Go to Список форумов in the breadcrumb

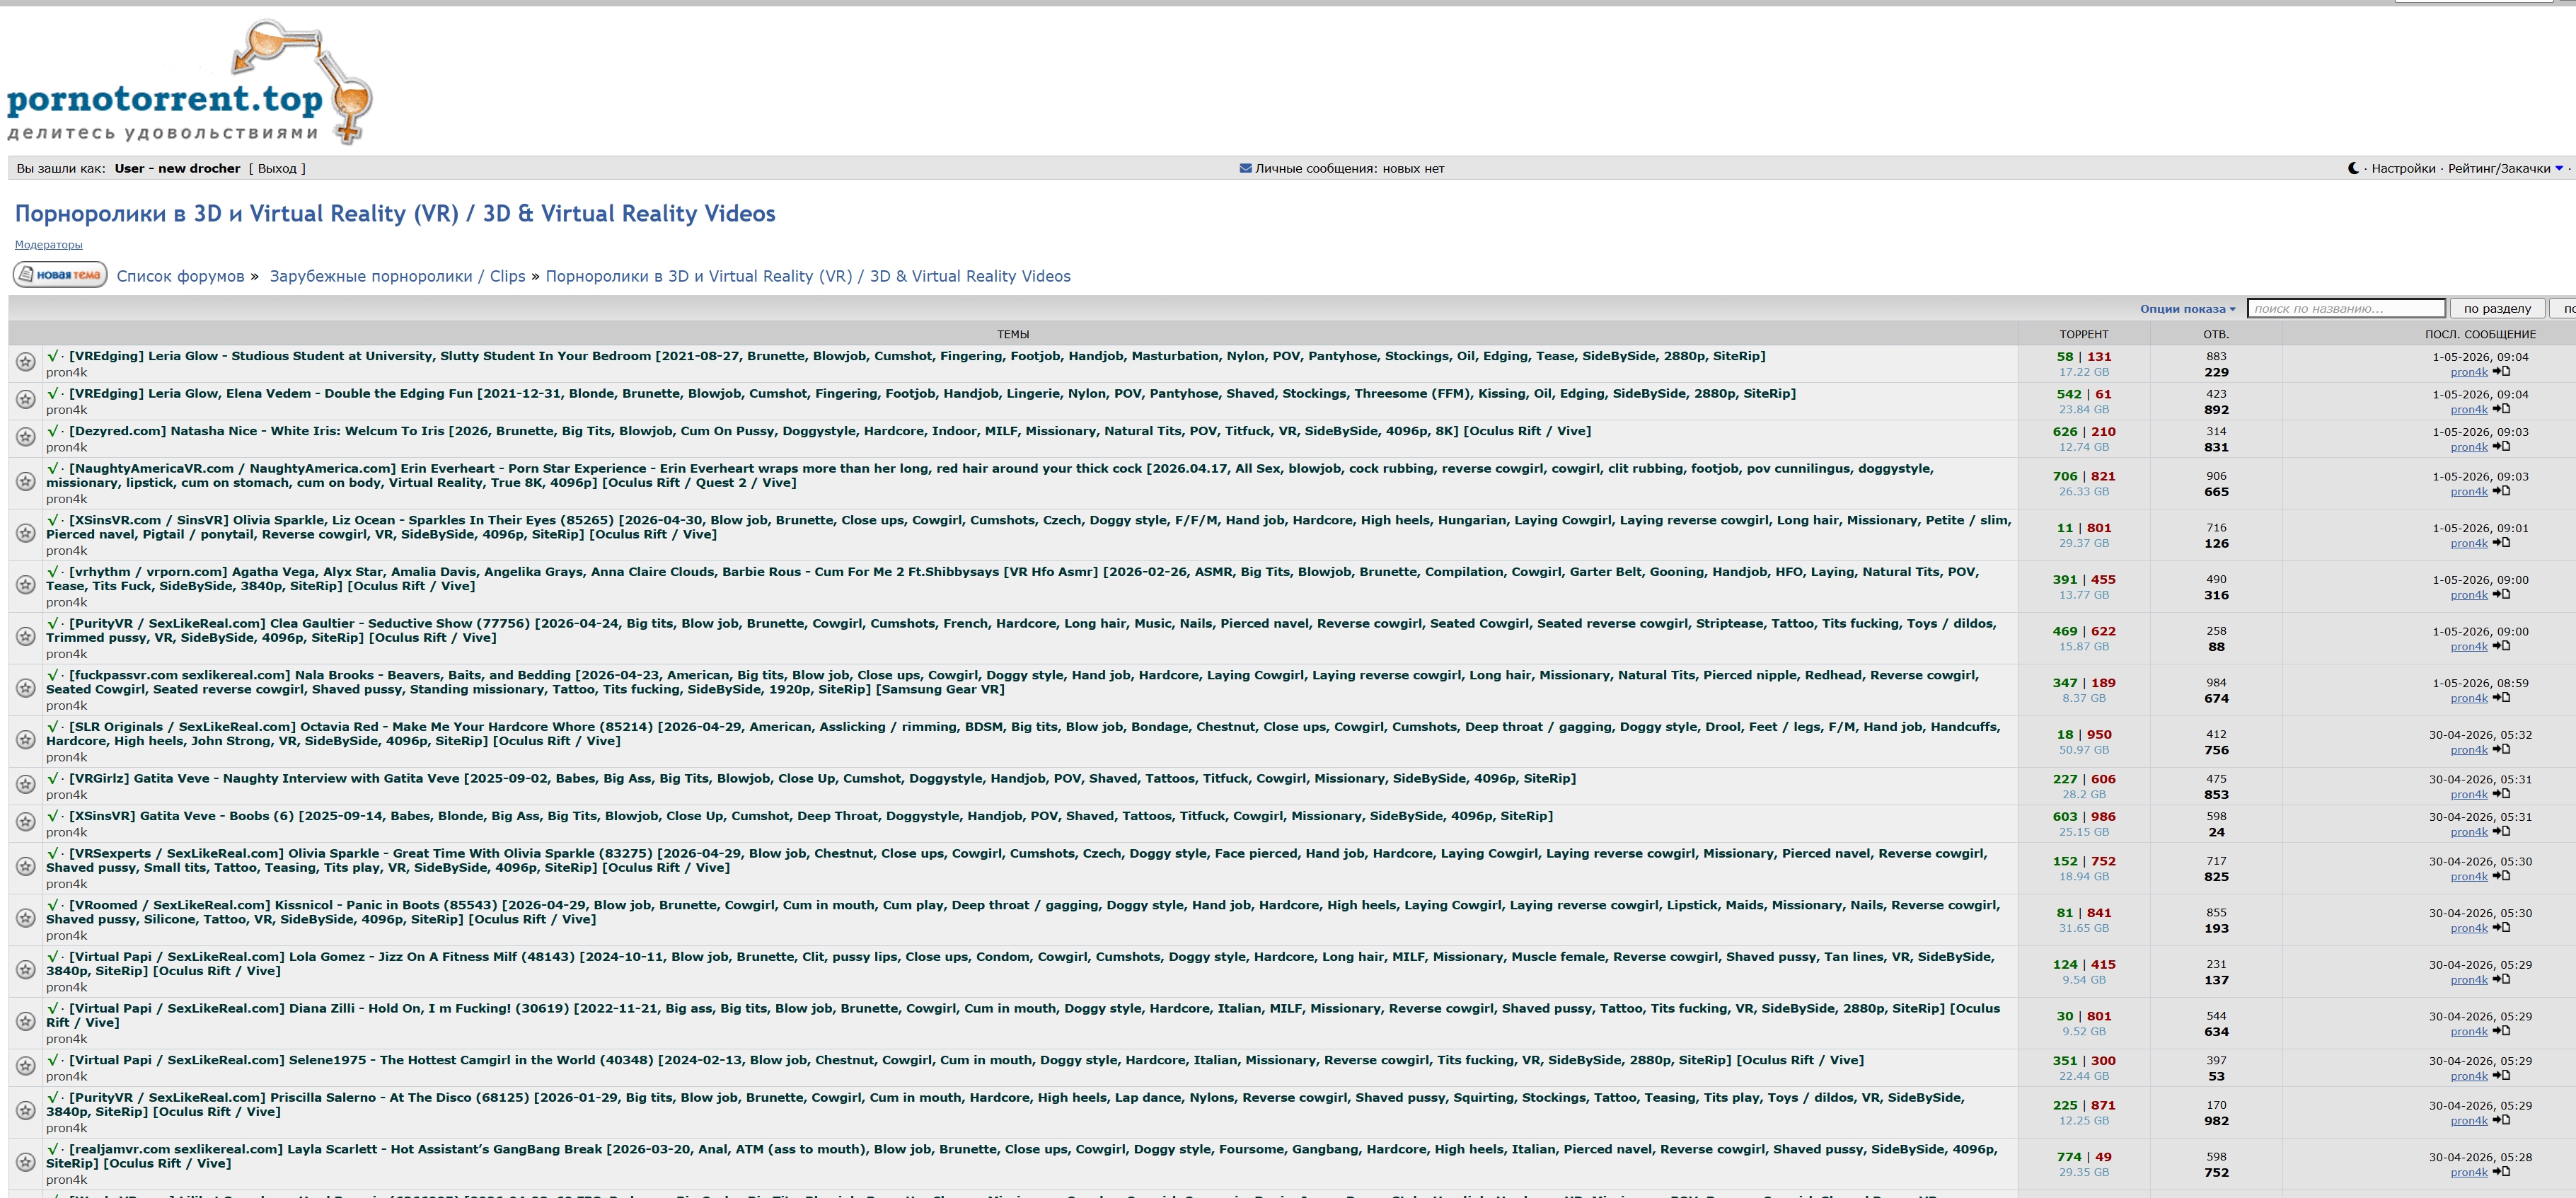(x=180, y=276)
